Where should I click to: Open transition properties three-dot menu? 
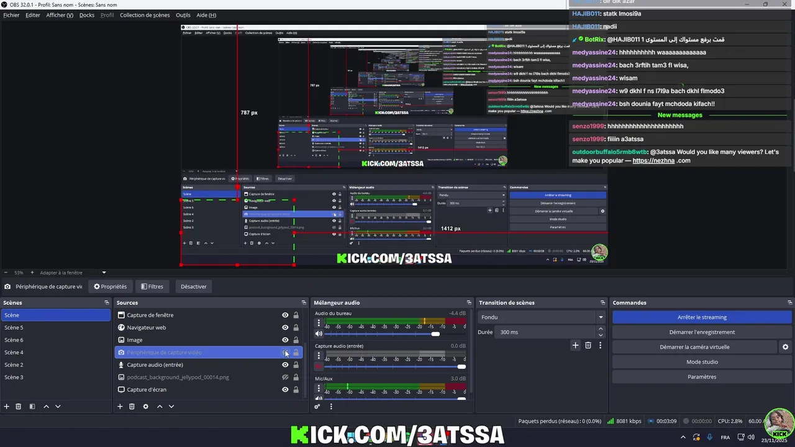tap(600, 345)
